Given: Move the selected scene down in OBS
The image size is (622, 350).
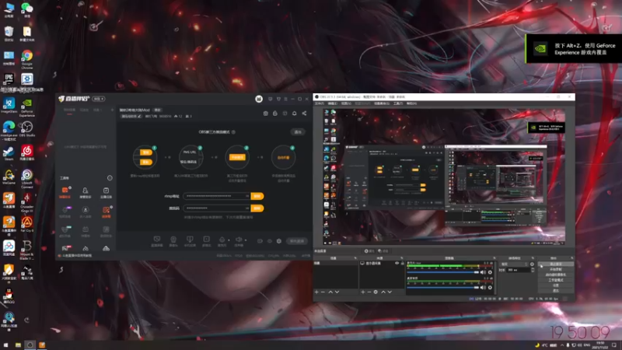Looking at the screenshot, I should (337, 292).
